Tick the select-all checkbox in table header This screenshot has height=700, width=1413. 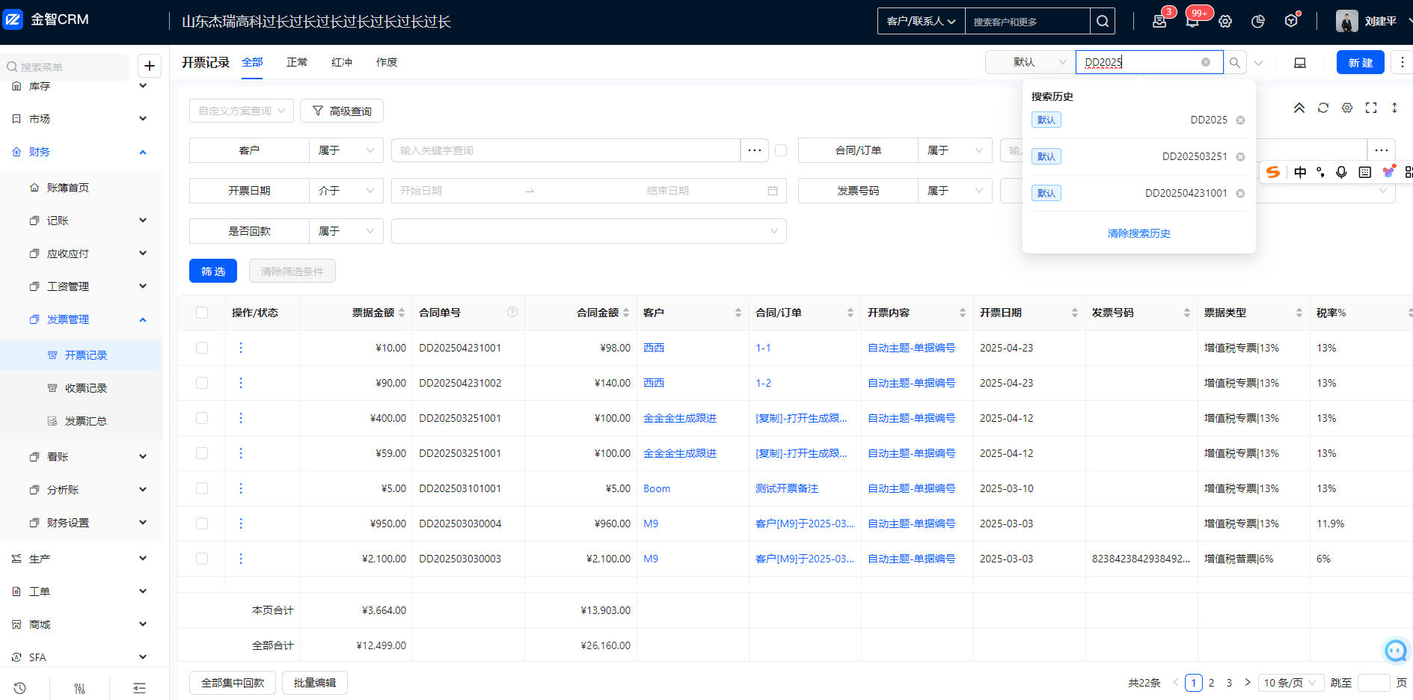coord(202,313)
